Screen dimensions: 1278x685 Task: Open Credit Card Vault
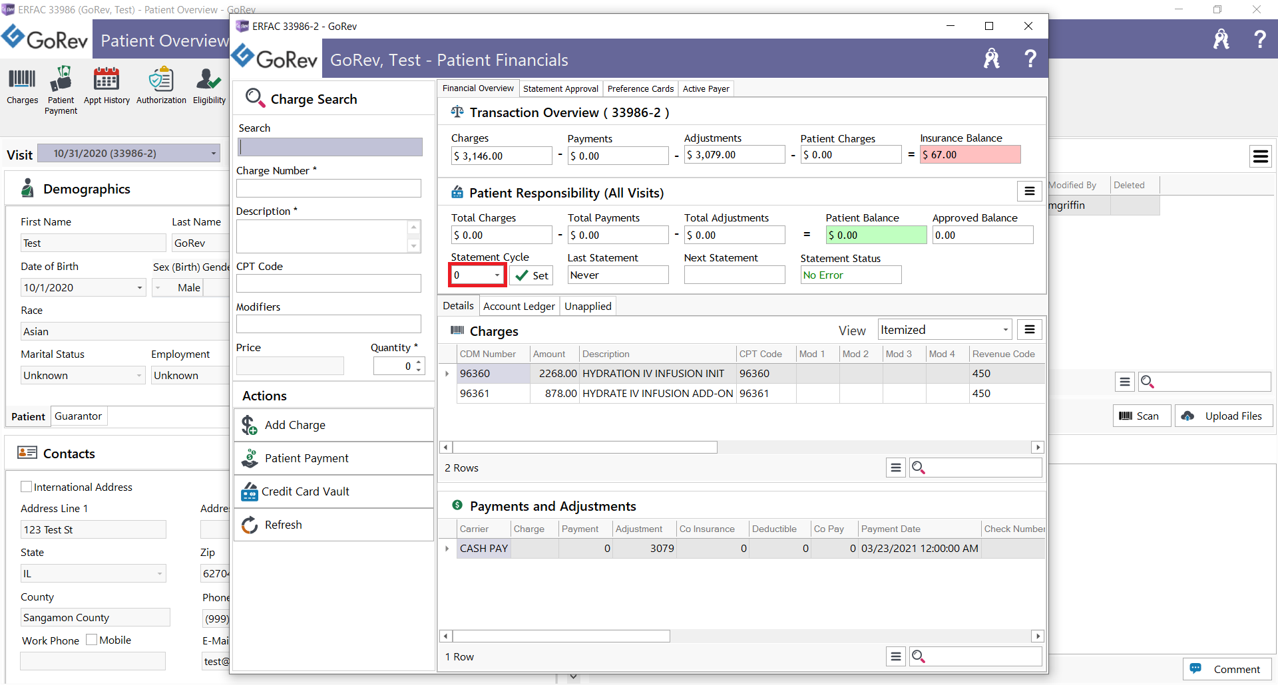(x=333, y=491)
